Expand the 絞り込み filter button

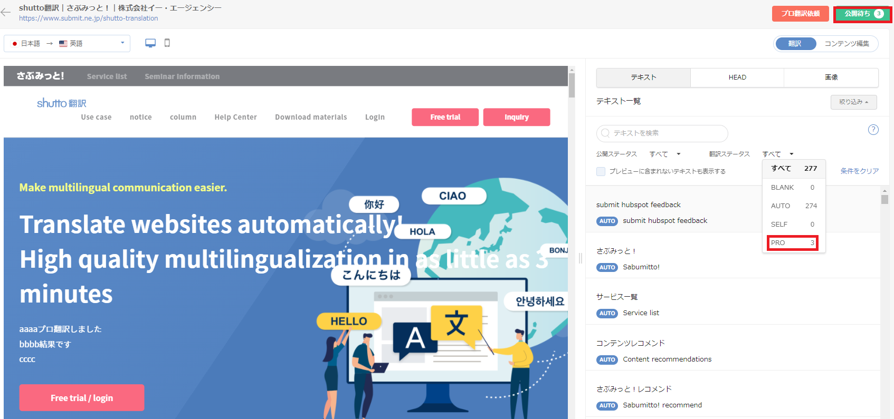(853, 102)
